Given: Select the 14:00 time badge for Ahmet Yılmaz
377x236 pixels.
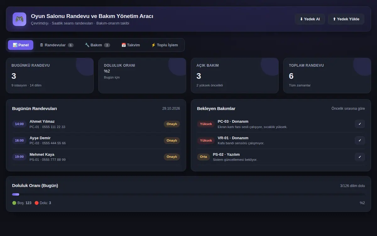Looking at the screenshot, I should pyautogui.click(x=19, y=124).
